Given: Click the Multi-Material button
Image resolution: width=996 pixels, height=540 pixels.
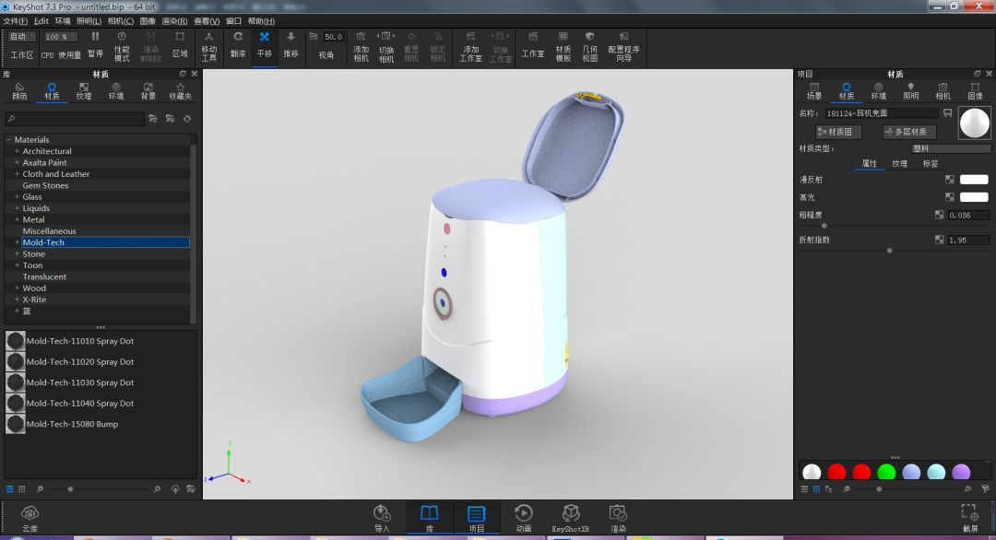Looking at the screenshot, I should 909,132.
